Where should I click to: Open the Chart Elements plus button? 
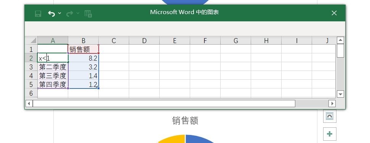pos(329,134)
